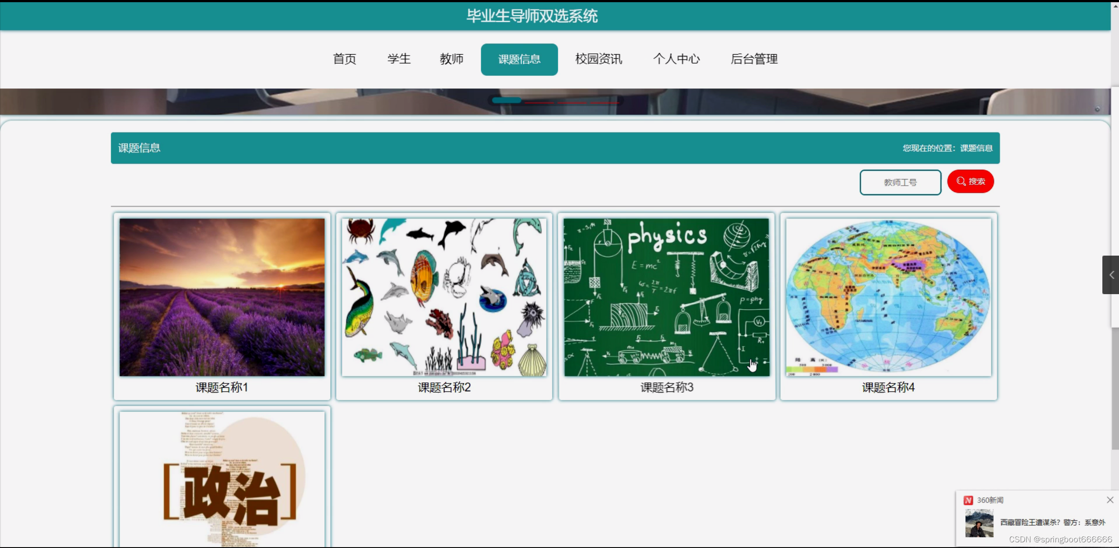Select the first carousel indicator bar
This screenshot has width=1119, height=548.
click(x=507, y=101)
